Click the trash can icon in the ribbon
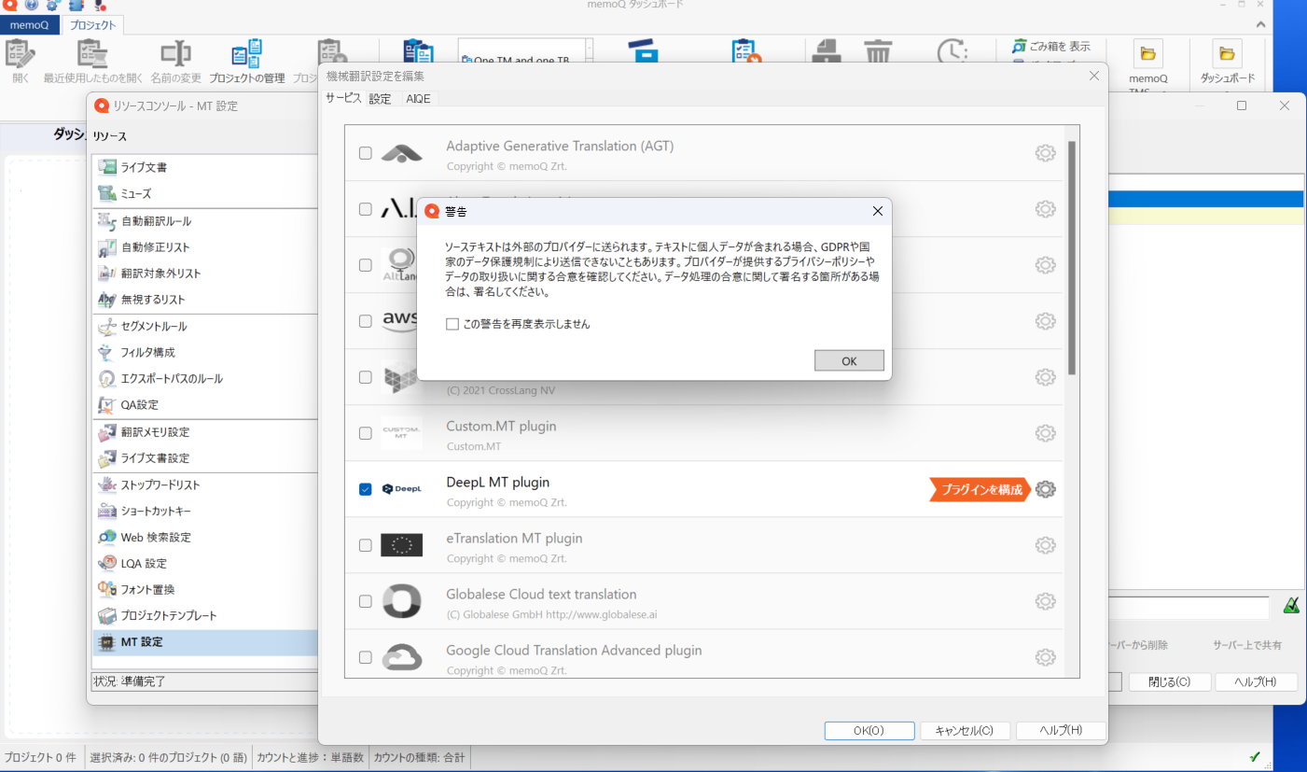 pyautogui.click(x=878, y=54)
